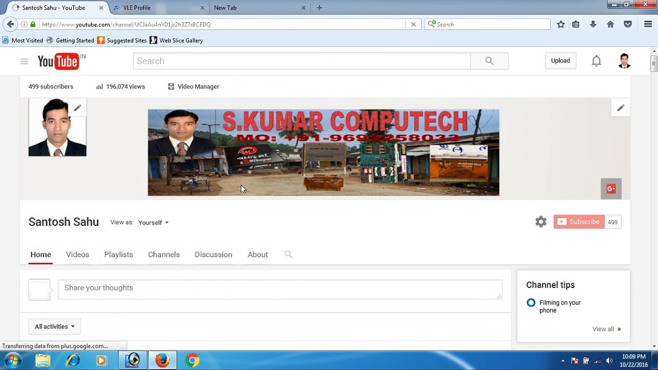Image resolution: width=658 pixels, height=370 pixels.
Task: Open the YouTube hamburger guide menu
Action: [x=24, y=61]
